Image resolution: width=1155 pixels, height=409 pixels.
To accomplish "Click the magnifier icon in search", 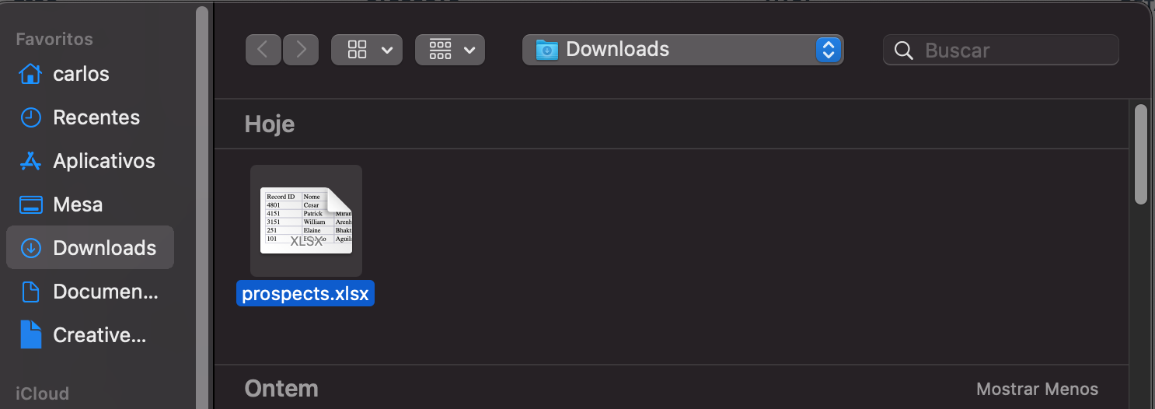I will pos(903,51).
